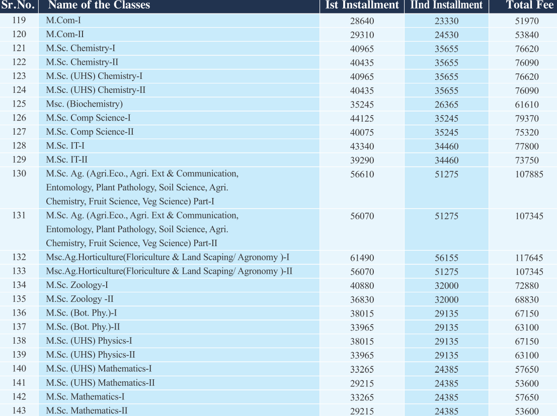Screen dimensions: 557x416
Task: Select the M.Sc. Zoology-I class name
Action: point(77,285)
